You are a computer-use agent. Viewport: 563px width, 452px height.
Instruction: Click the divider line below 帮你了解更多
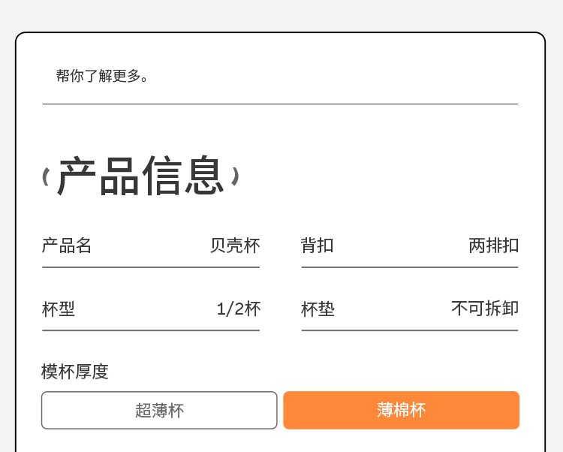point(280,104)
